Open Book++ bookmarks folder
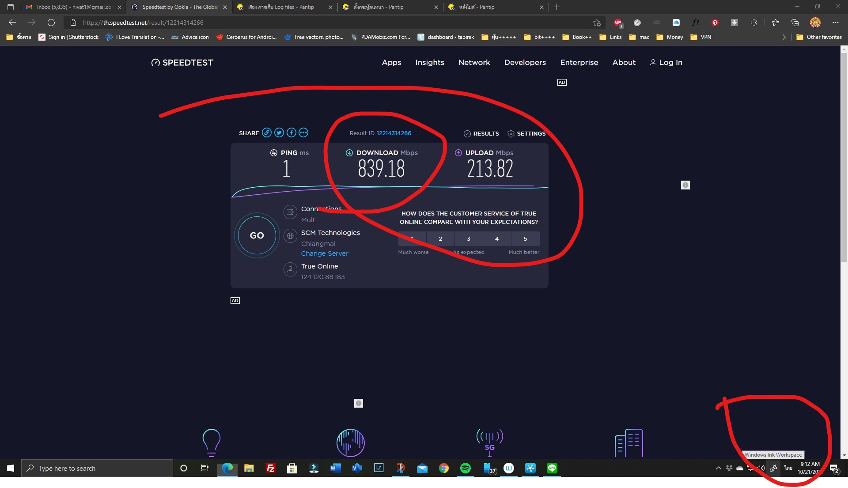This screenshot has height=488, width=848. tap(577, 37)
